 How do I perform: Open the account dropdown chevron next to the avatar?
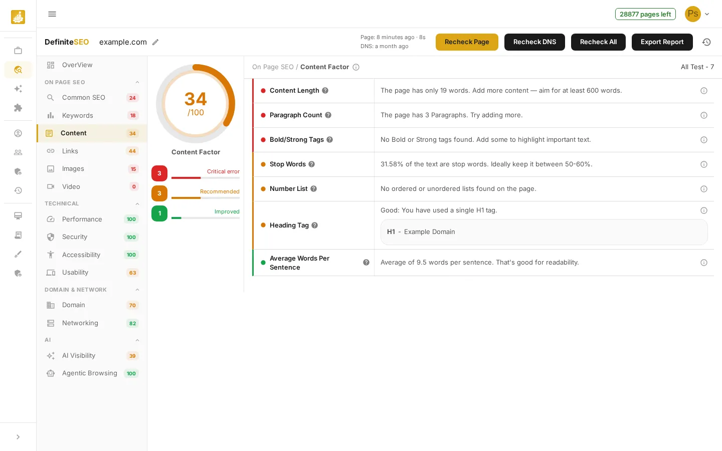707,14
